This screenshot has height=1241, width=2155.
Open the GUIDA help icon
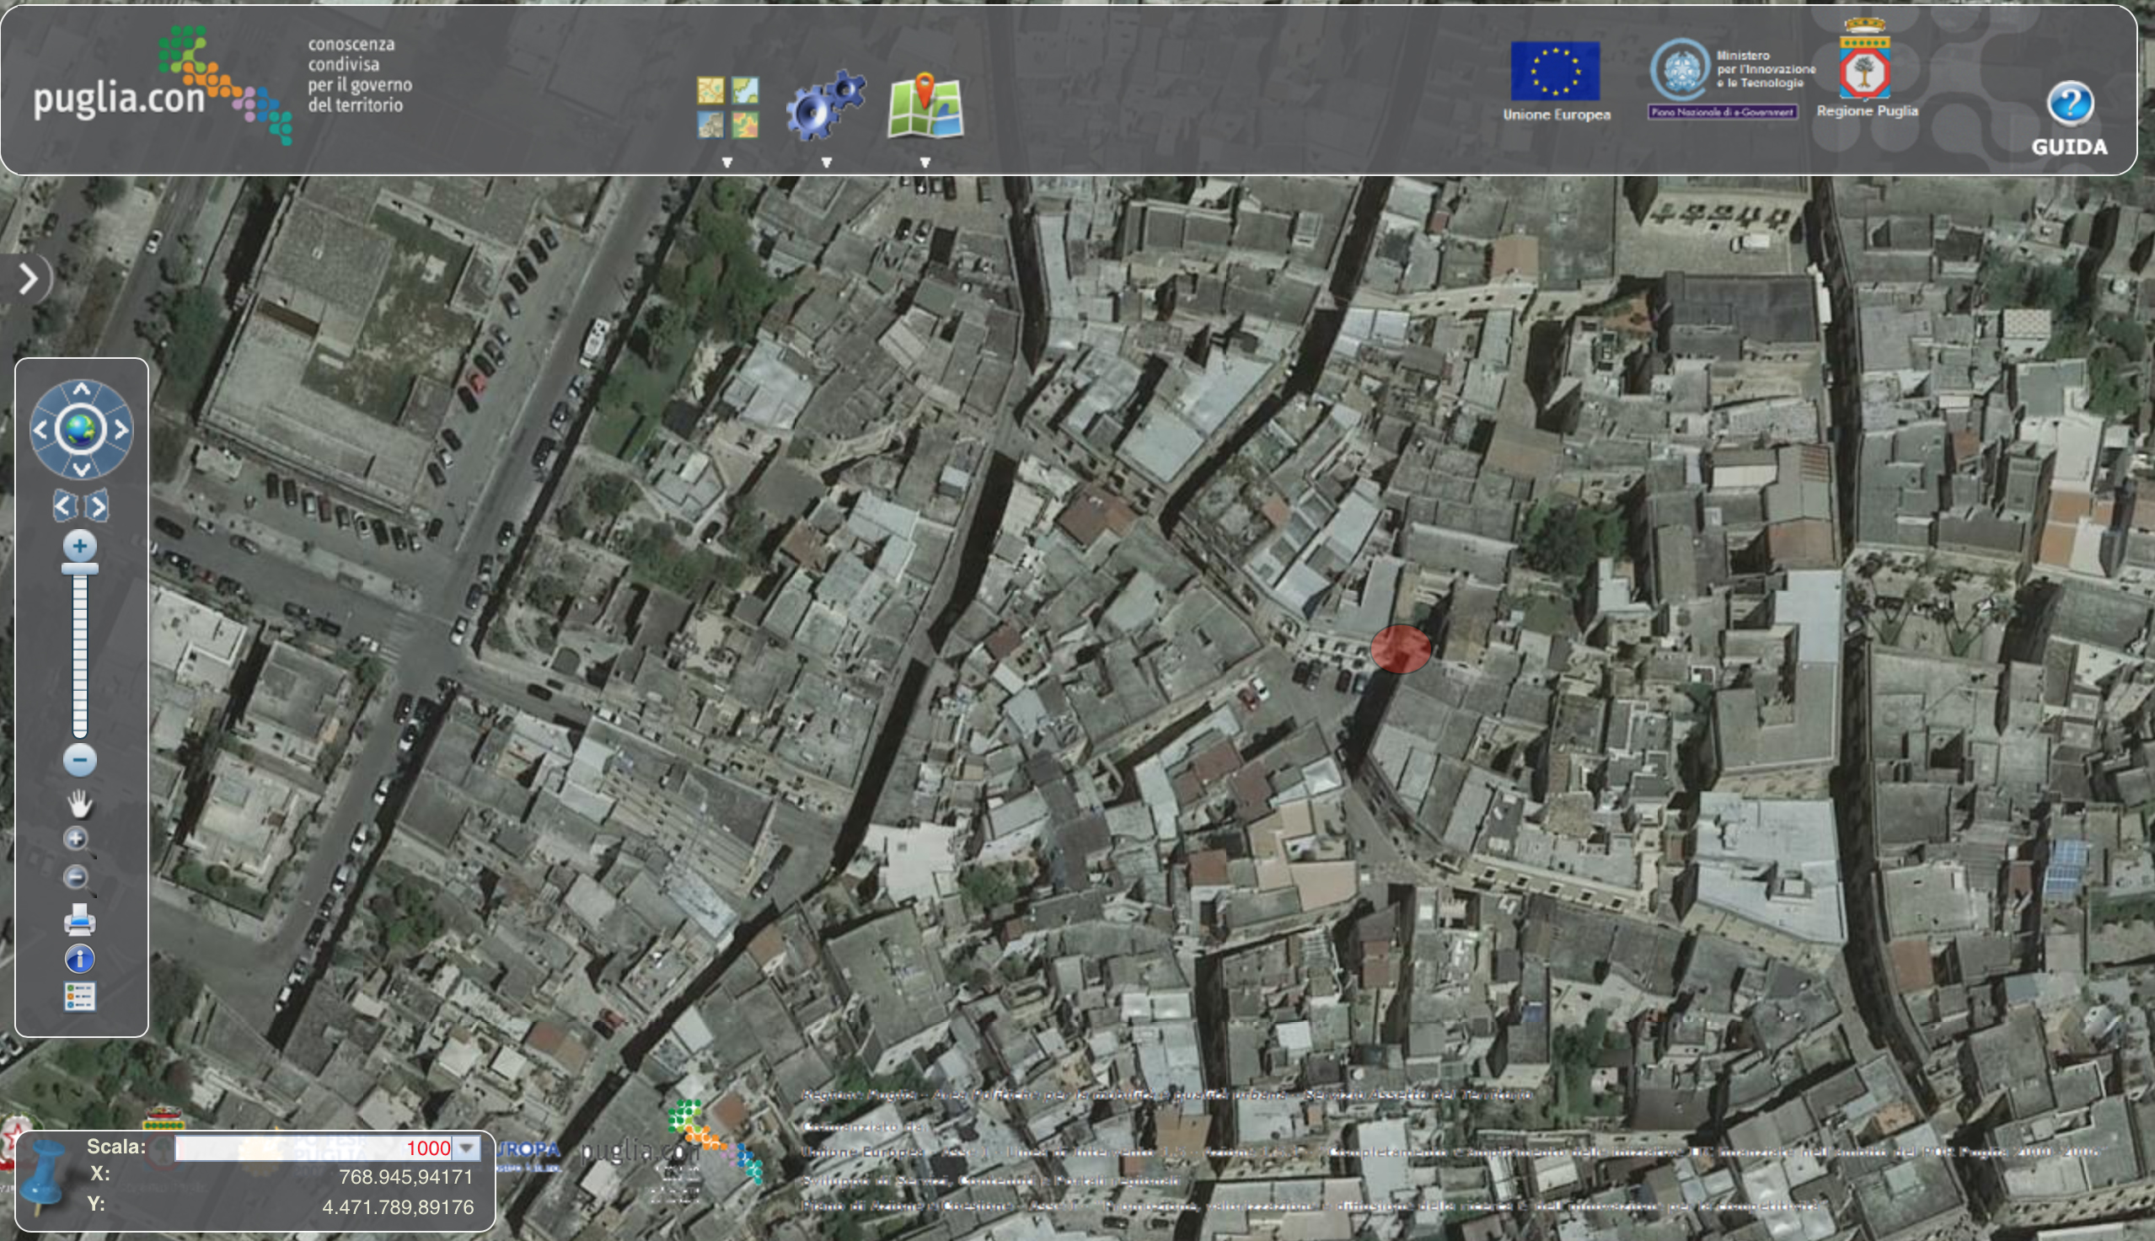[2069, 119]
